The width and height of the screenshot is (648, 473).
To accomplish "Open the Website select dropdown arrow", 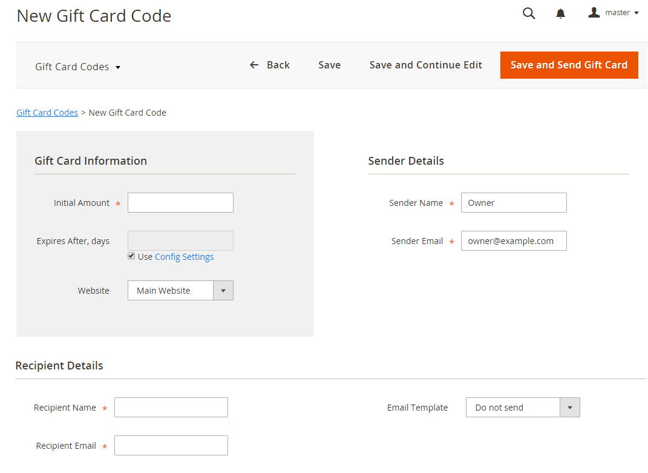I will (223, 291).
